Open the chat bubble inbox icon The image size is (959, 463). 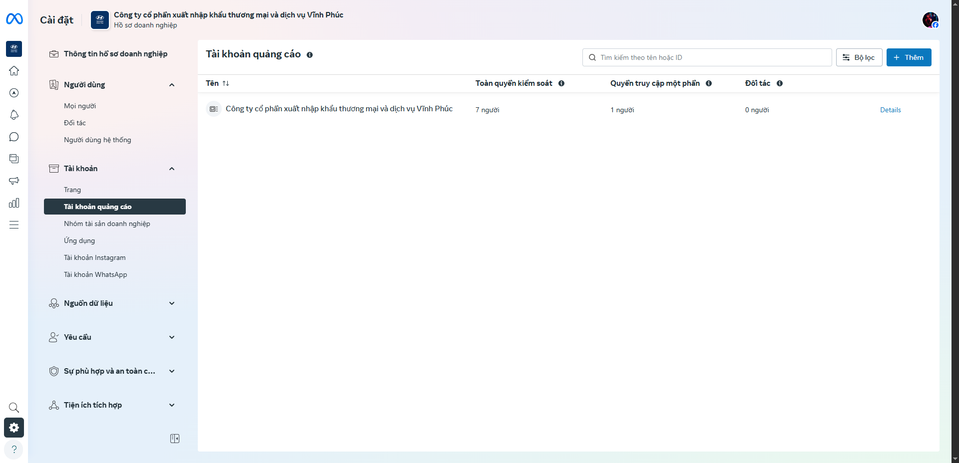click(x=14, y=137)
